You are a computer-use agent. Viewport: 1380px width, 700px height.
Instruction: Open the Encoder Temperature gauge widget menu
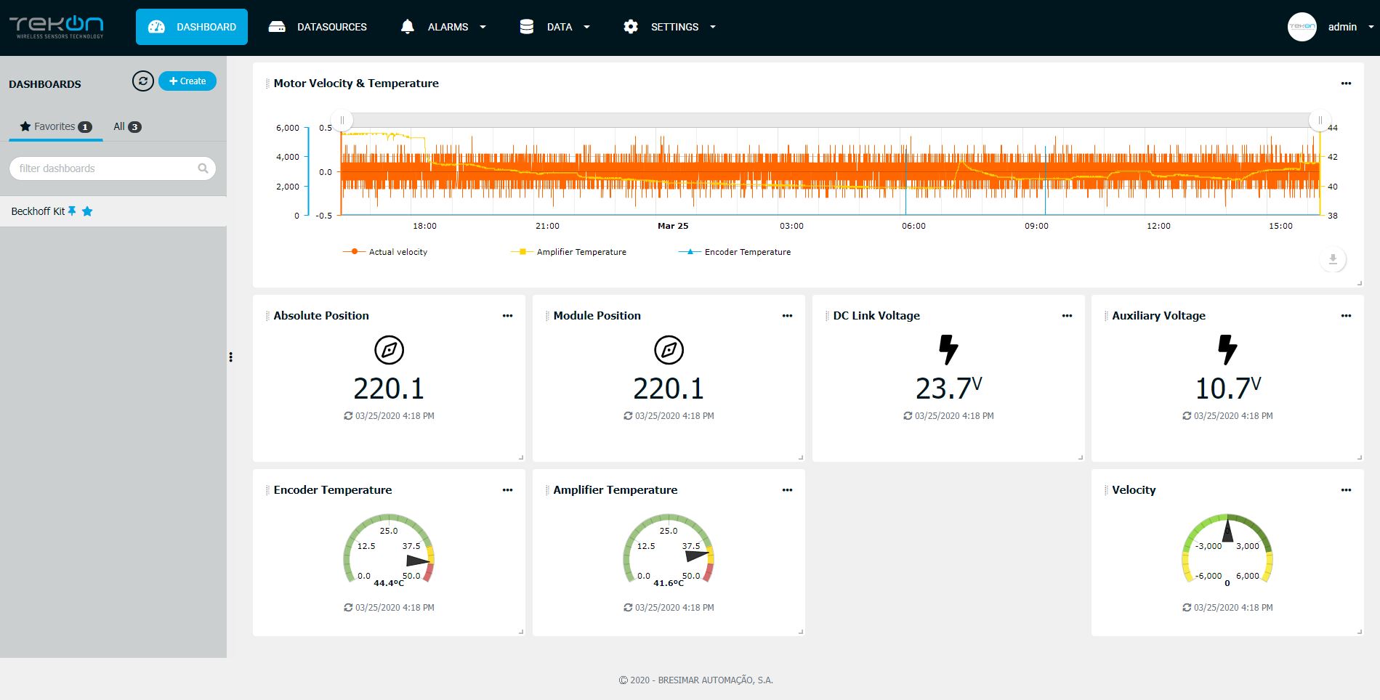507,490
